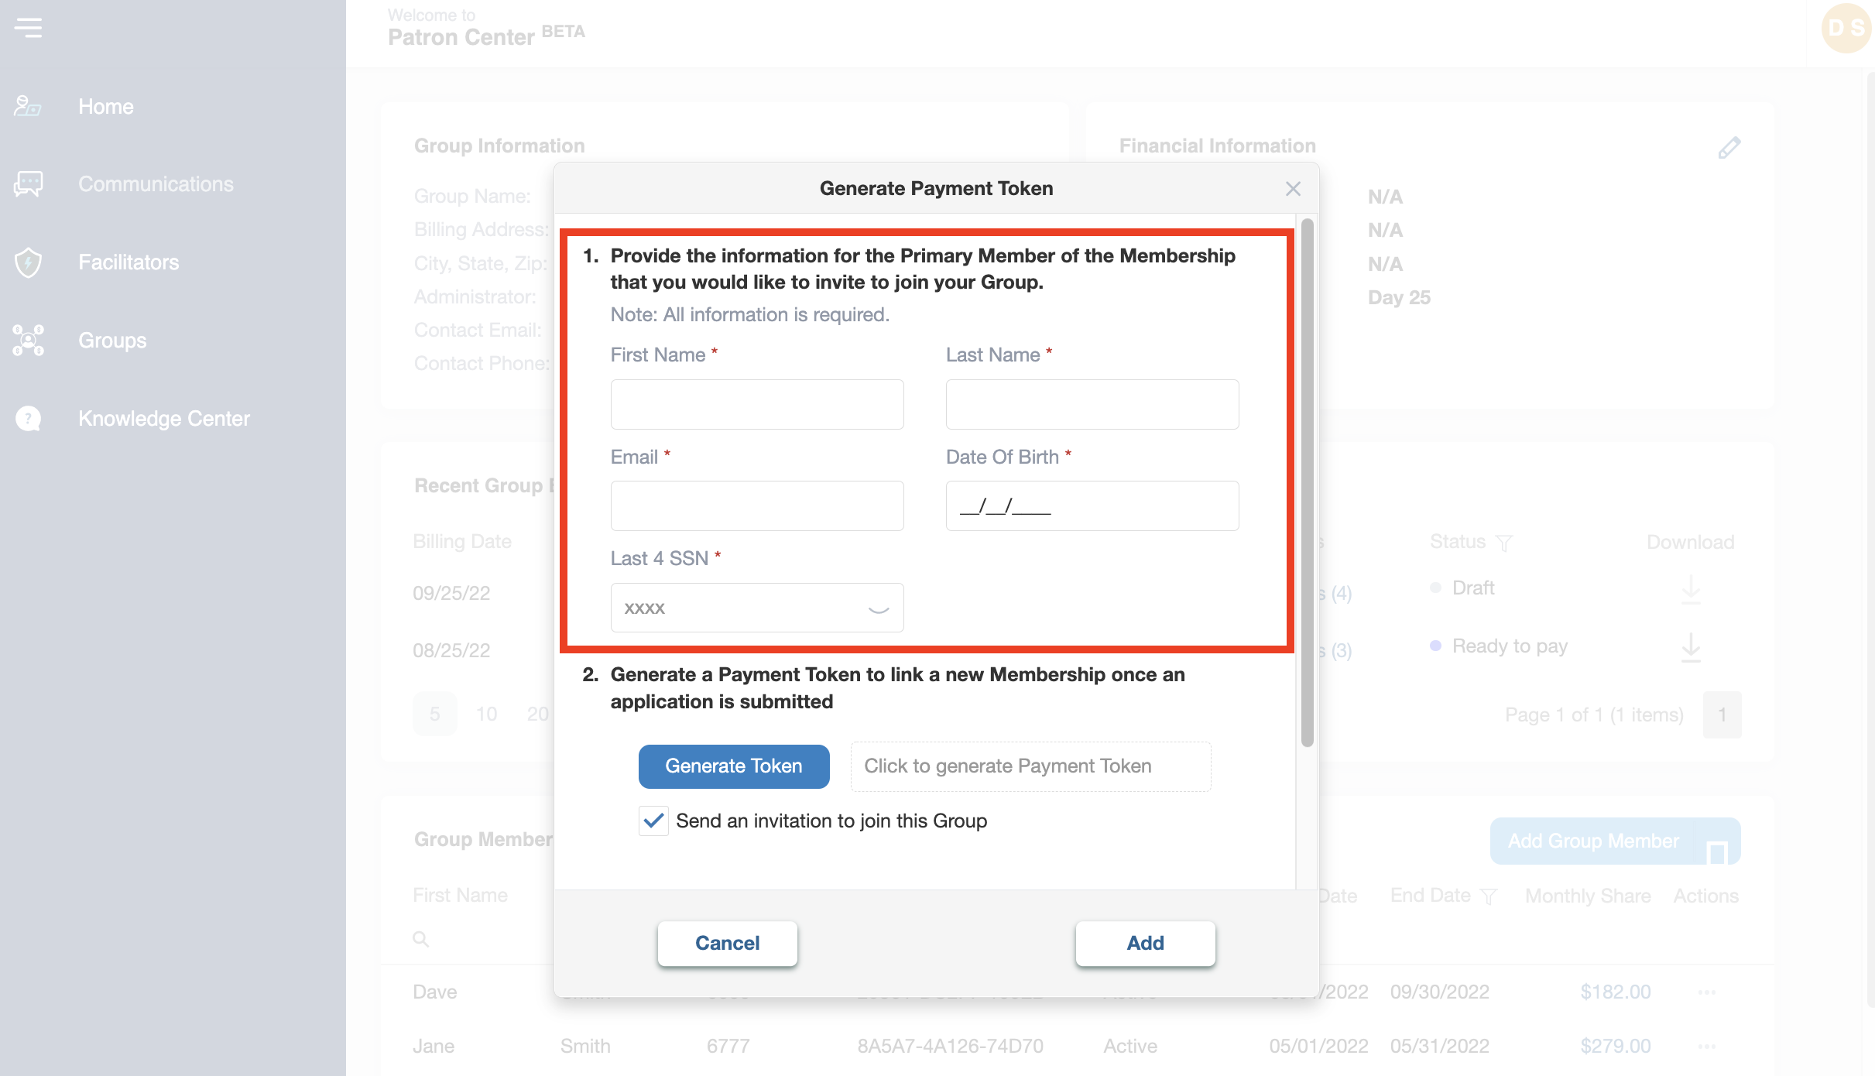Click the Generate Token button
The height and width of the screenshot is (1076, 1875).
[x=733, y=766]
